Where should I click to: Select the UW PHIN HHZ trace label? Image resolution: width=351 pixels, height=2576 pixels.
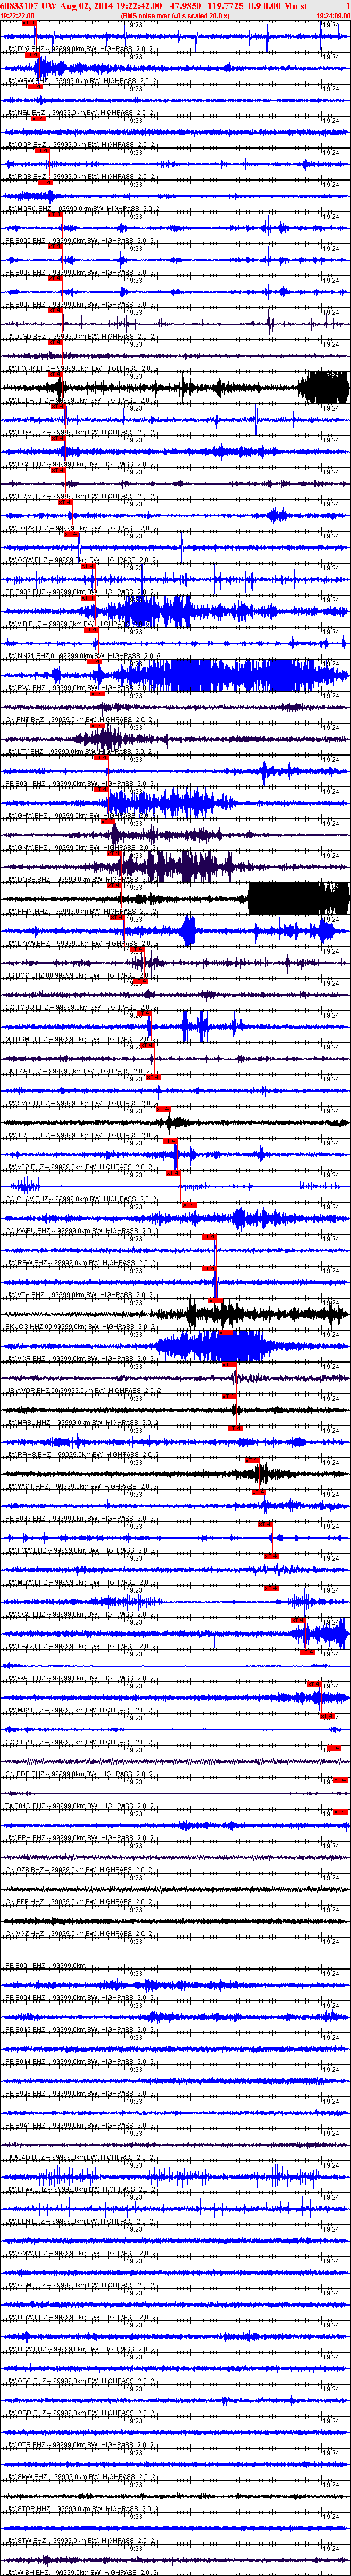pos(79,913)
